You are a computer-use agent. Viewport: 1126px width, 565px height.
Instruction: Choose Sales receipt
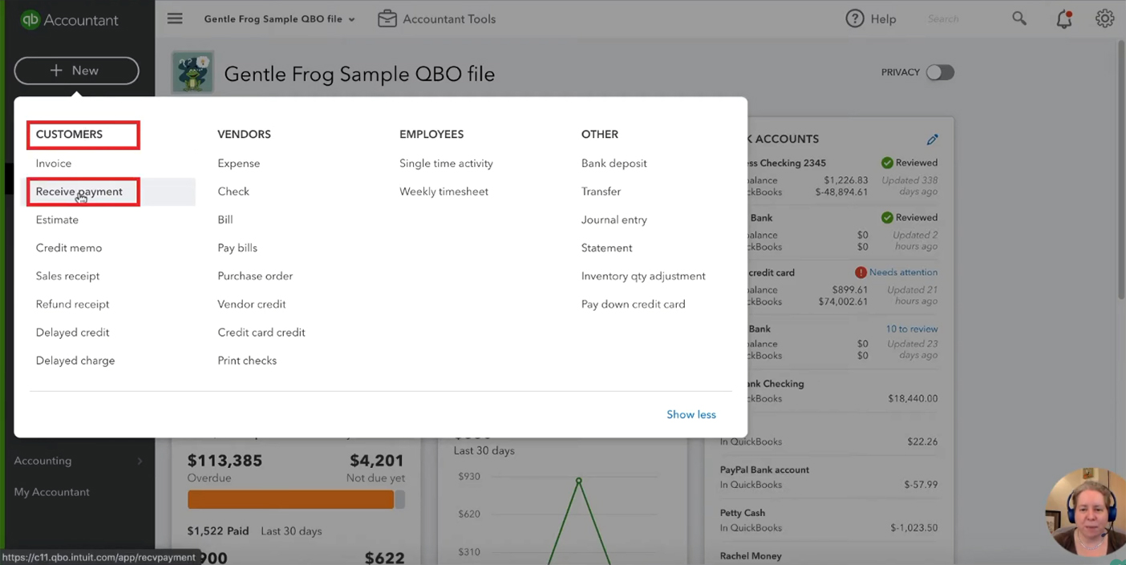coord(68,276)
